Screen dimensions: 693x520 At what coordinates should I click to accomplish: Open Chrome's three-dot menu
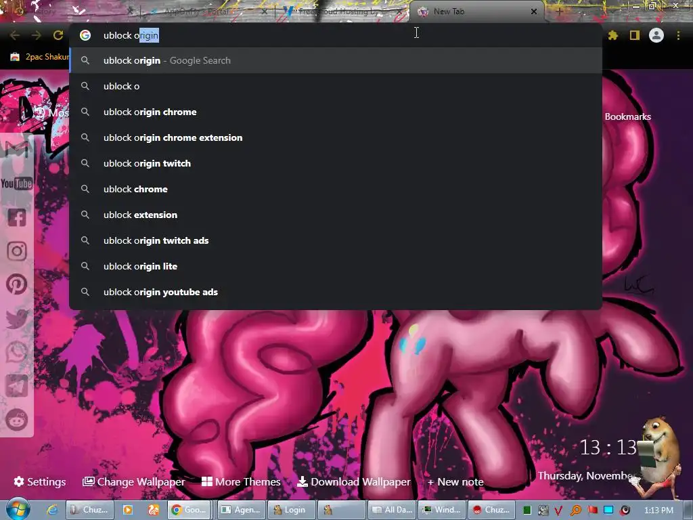click(678, 35)
